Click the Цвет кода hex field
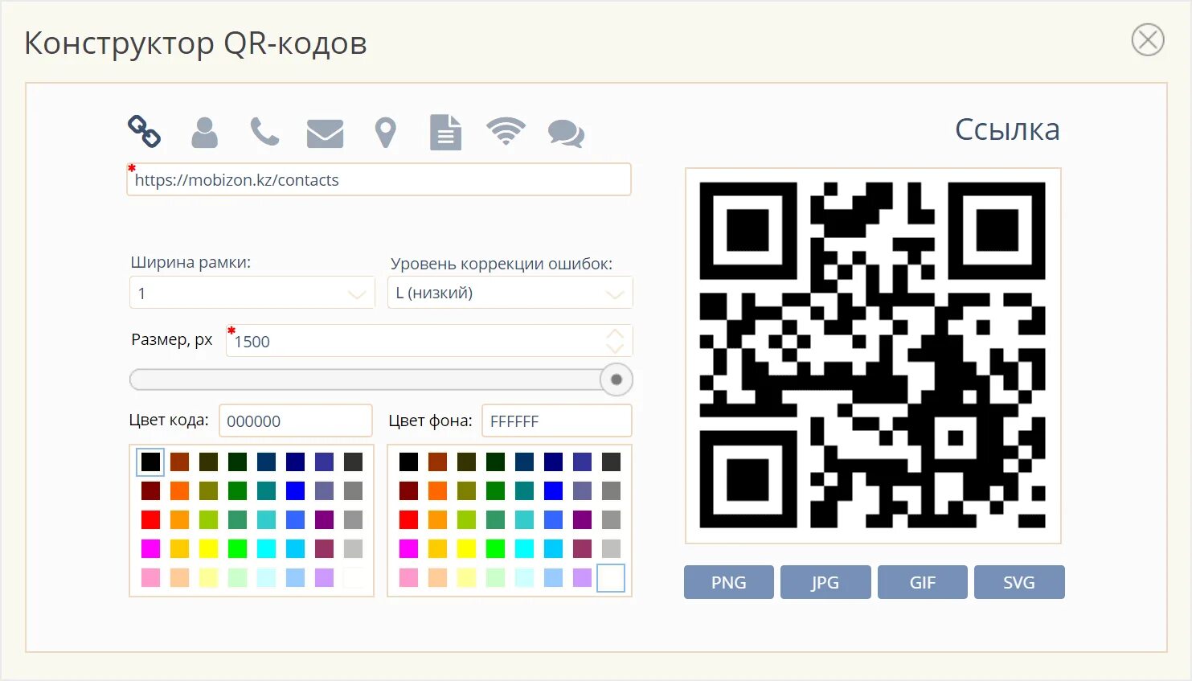This screenshot has height=681, width=1192. [x=296, y=420]
